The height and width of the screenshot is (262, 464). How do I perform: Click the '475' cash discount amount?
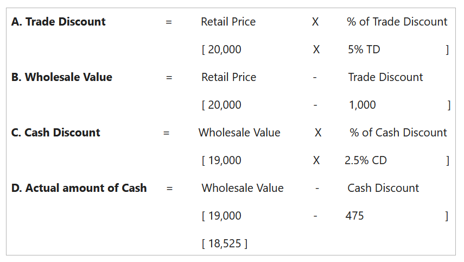(x=354, y=216)
